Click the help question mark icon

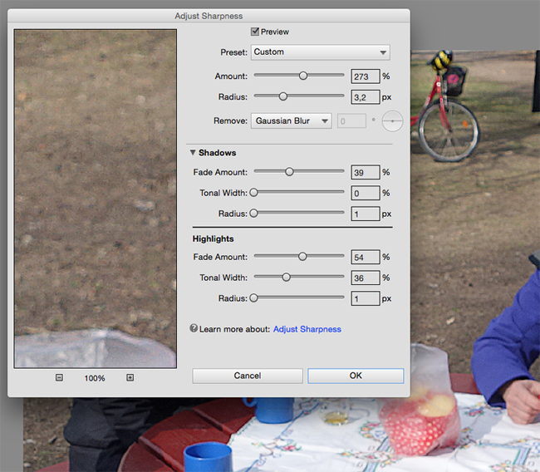[x=194, y=328]
